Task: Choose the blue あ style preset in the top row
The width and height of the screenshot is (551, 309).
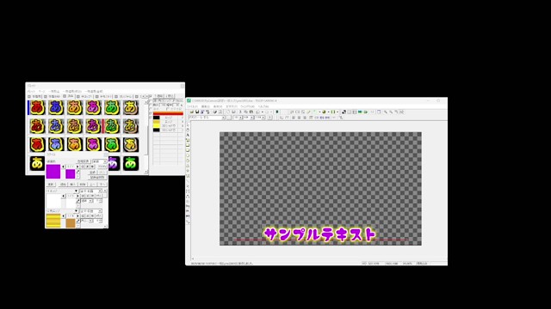Action: pyautogui.click(x=56, y=107)
